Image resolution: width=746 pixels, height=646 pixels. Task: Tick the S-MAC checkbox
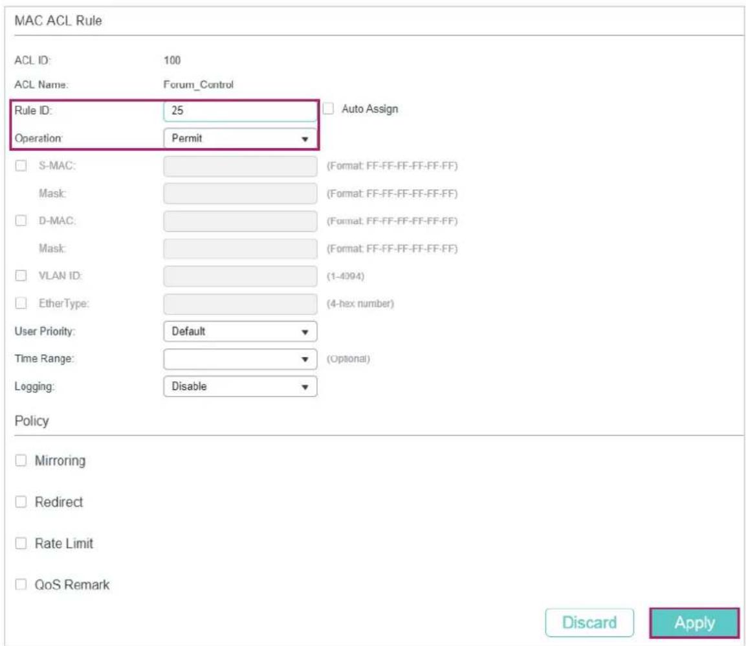tap(21, 166)
